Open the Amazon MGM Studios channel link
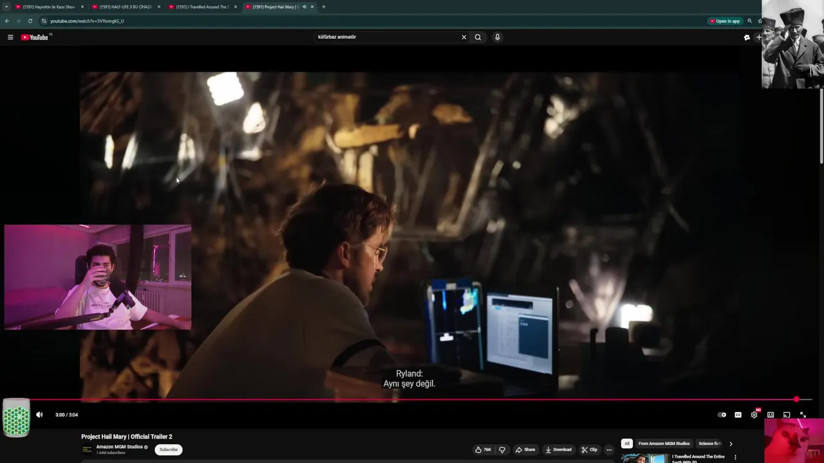This screenshot has height=463, width=824. pos(119,447)
